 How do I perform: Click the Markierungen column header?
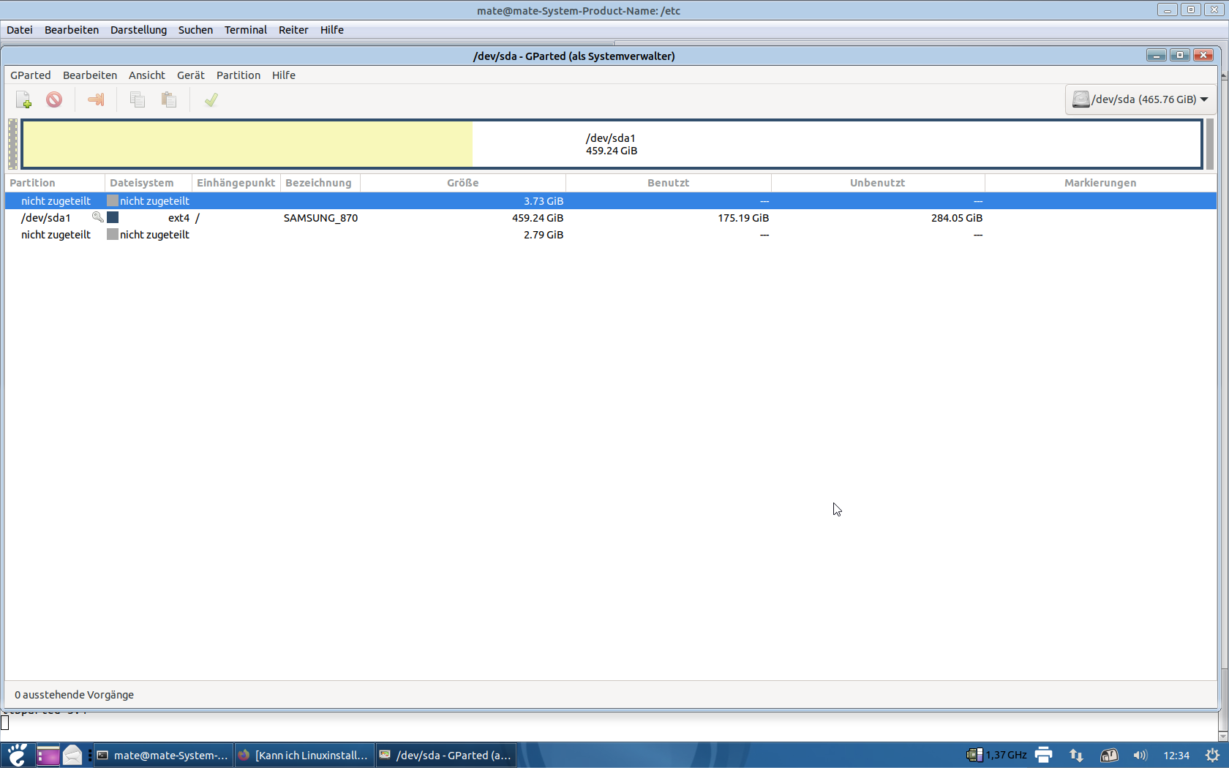pyautogui.click(x=1100, y=183)
